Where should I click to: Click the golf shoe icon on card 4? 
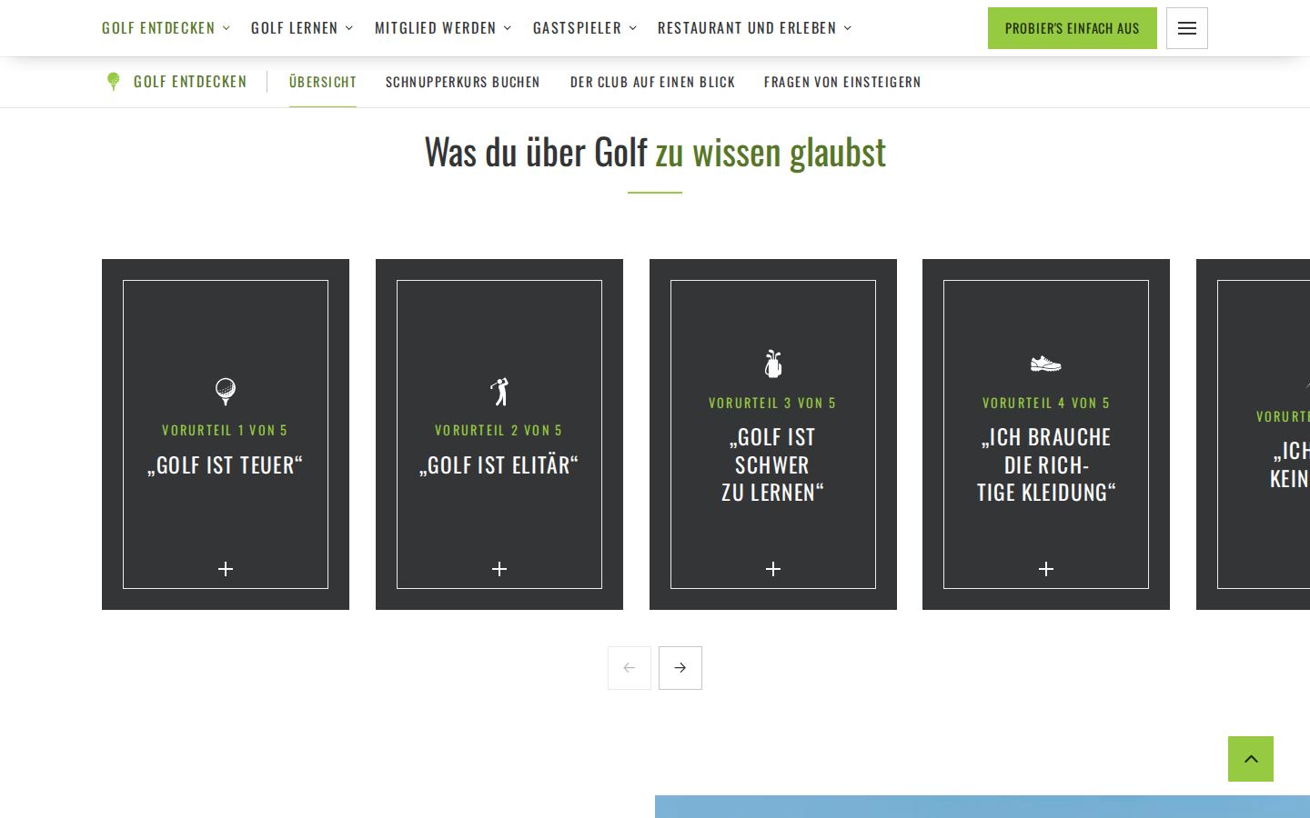coord(1046,364)
